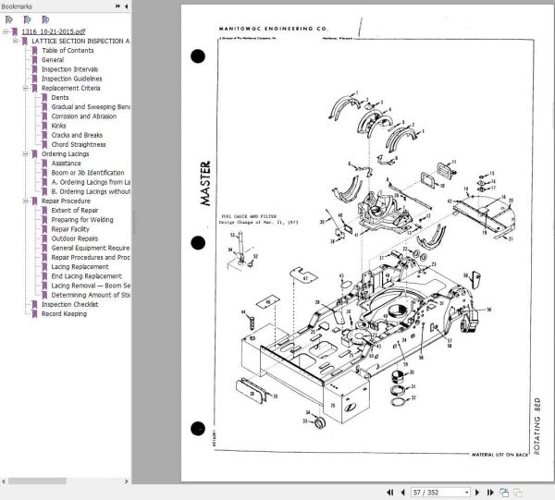Click Assistance bookmark ribbon icon
Image resolution: width=555 pixels, height=500 pixels.
pyautogui.click(x=44, y=164)
